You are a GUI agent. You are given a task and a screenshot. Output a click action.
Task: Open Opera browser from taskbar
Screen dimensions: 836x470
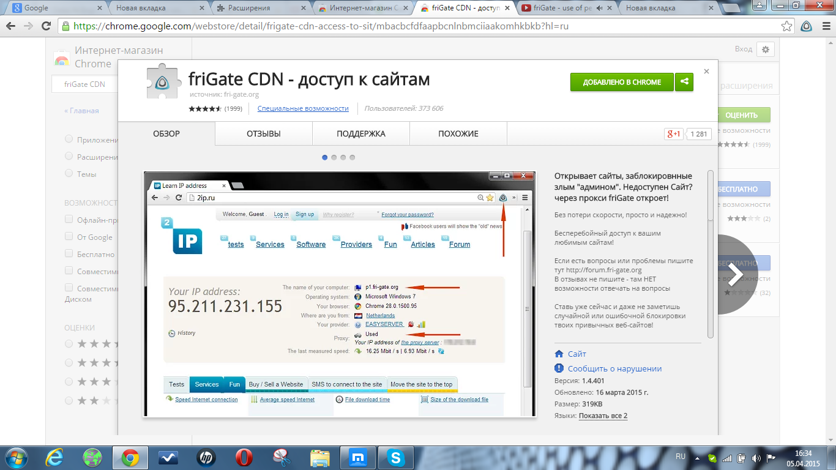243,457
